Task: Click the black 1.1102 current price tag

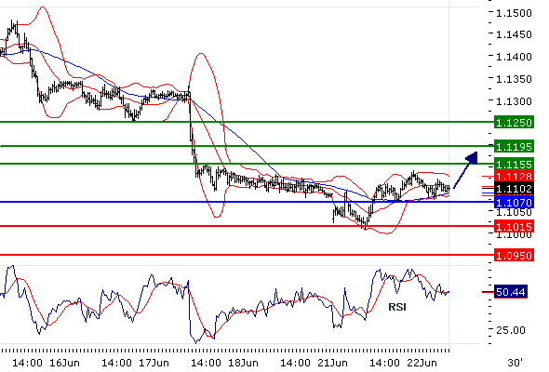Action: tap(514, 189)
